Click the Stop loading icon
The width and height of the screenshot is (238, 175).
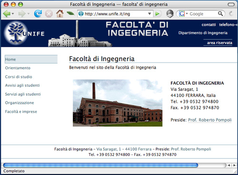(49, 14)
